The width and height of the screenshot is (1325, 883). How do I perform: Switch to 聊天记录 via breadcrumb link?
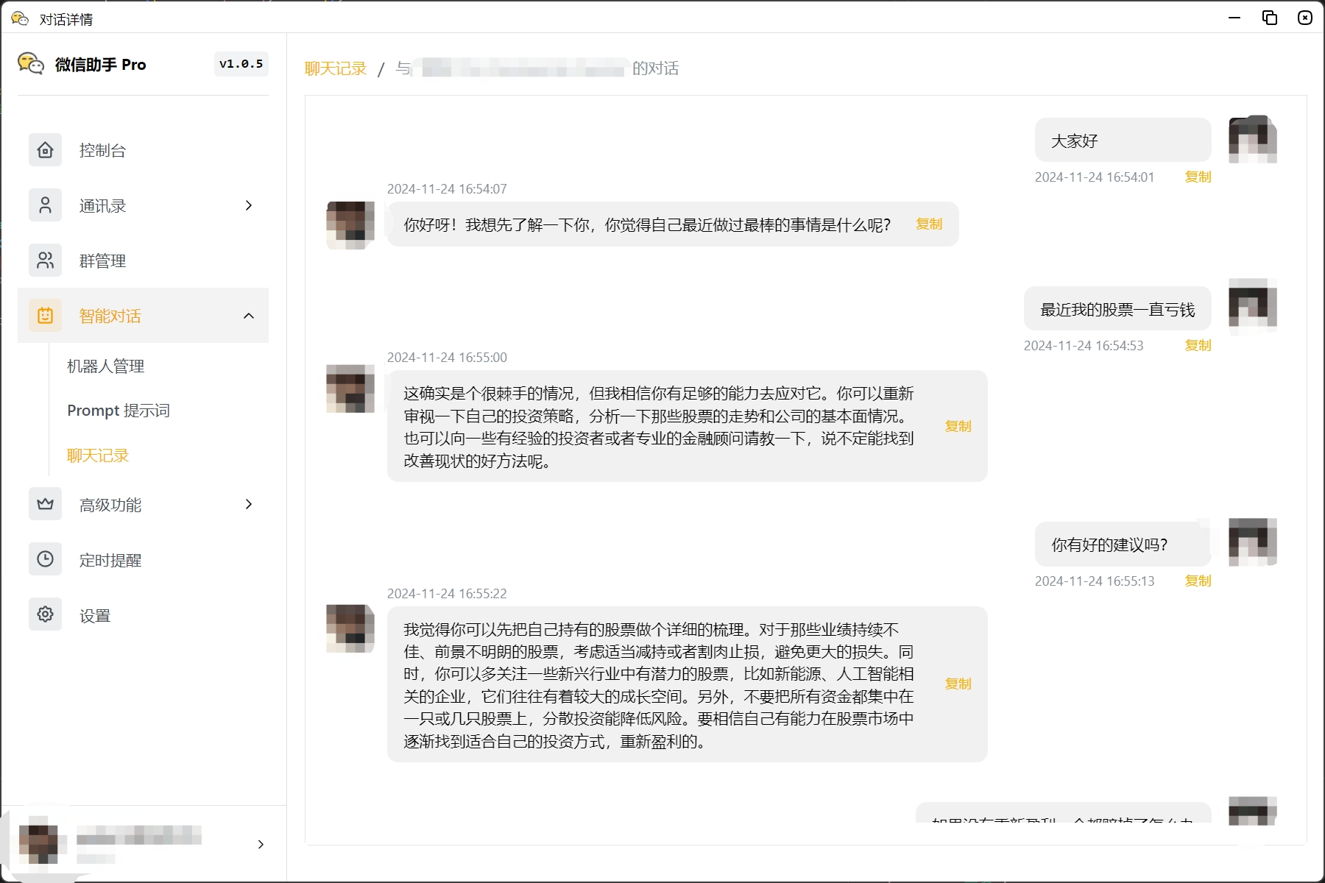335,68
